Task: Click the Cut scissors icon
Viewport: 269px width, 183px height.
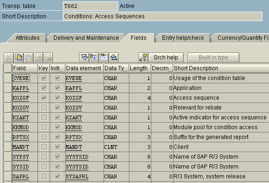Action: click(x=8, y=58)
